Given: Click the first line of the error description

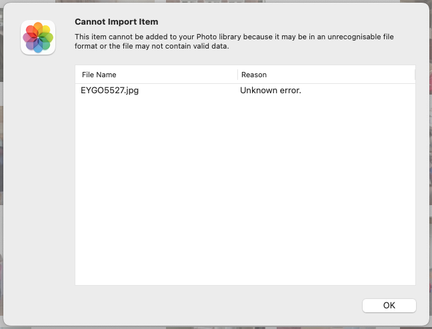Looking at the screenshot, I should point(233,37).
